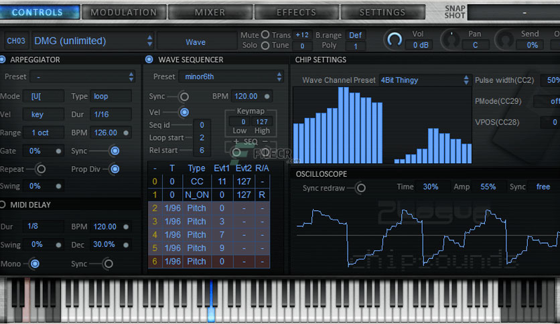Image resolution: width=560 pixels, height=324 pixels.
Task: Toggle the Prop Div switch
Action: point(115,169)
